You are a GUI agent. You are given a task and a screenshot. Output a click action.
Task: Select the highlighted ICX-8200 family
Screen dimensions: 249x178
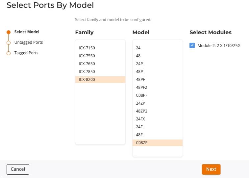coord(100,80)
